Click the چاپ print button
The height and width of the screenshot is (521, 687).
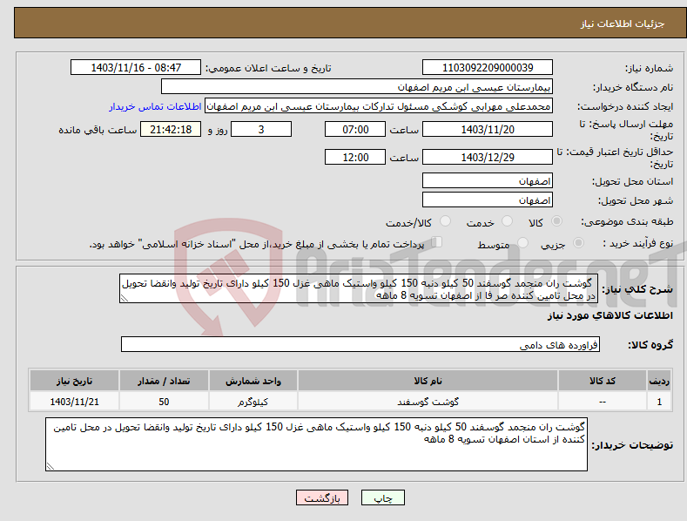click(x=383, y=497)
